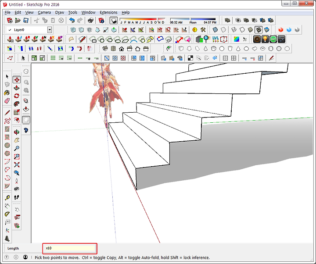Open the Layer0 dropdown arrow

[x=50, y=30]
